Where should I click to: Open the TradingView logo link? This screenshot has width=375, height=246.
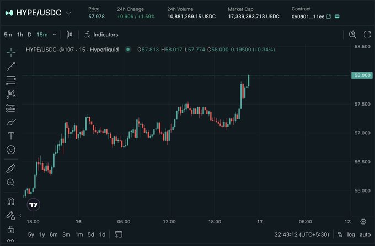coord(34,205)
